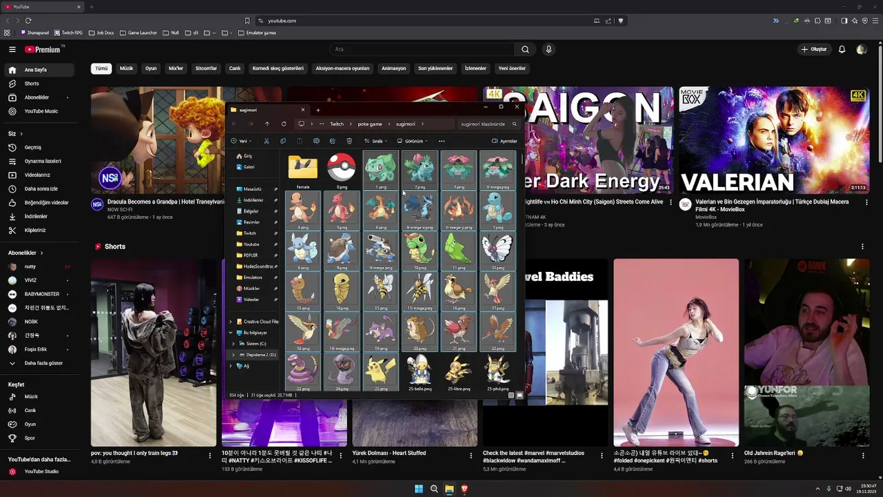Expand the Depolama 2 (D:) drive node
The width and height of the screenshot is (883, 497).
tap(234, 355)
